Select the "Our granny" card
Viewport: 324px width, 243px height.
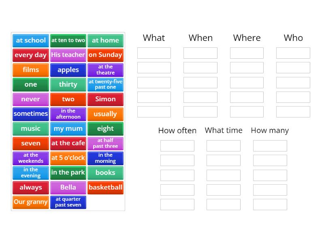[30, 202]
